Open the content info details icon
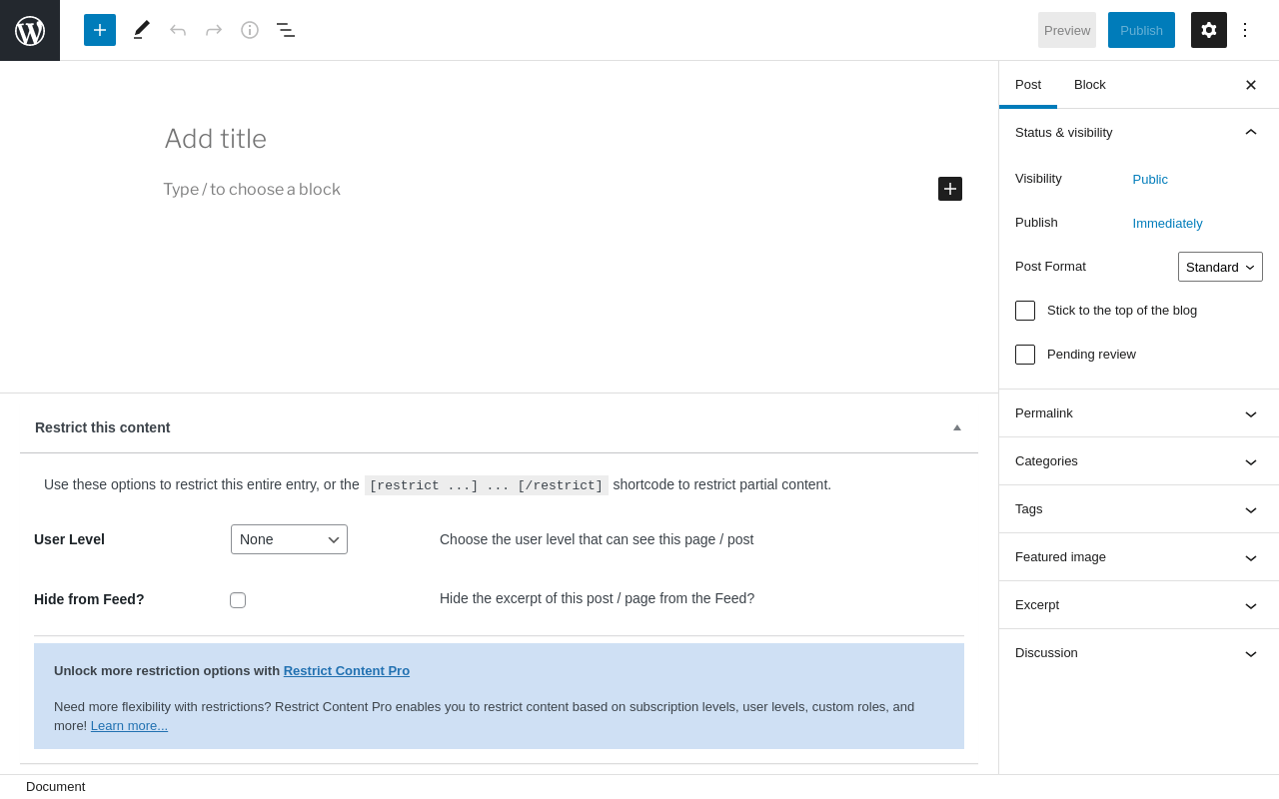The width and height of the screenshot is (1279, 799). 250,30
